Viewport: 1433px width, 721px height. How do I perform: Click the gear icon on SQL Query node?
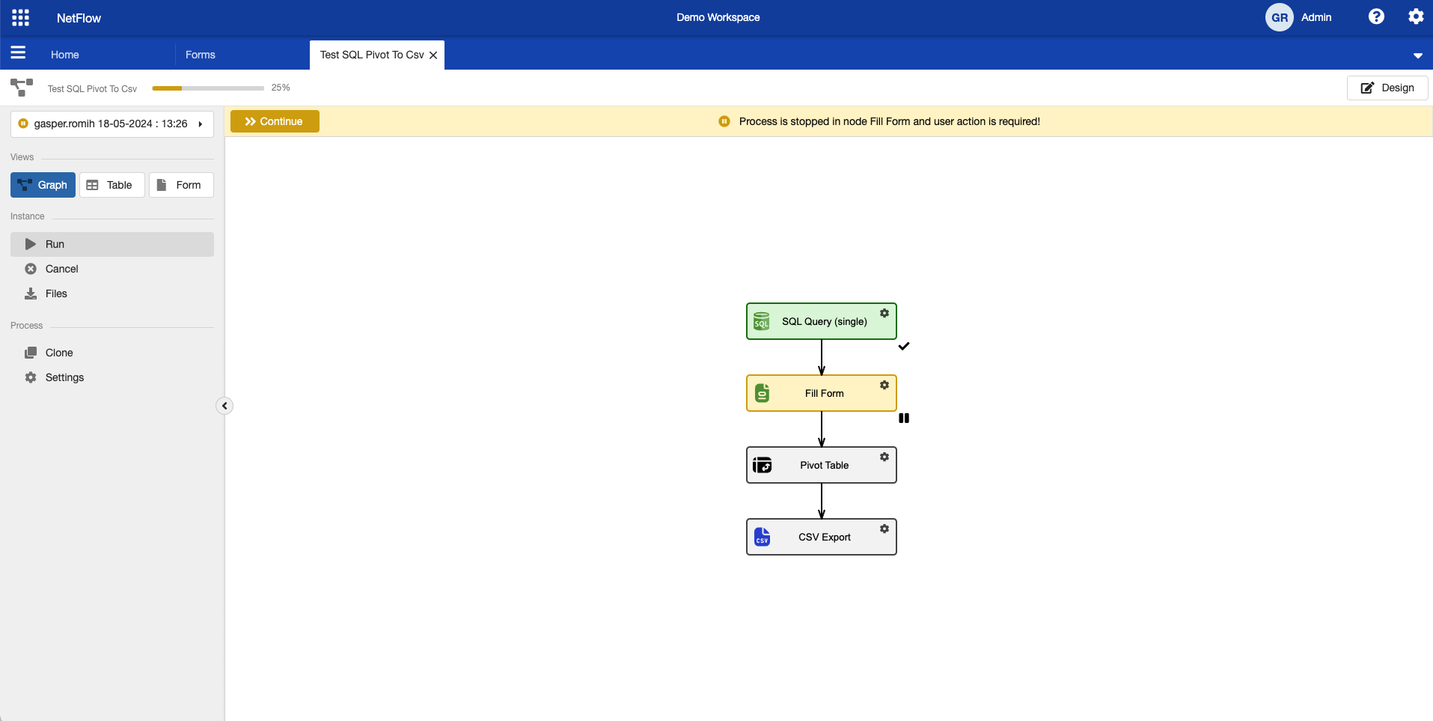(x=884, y=313)
